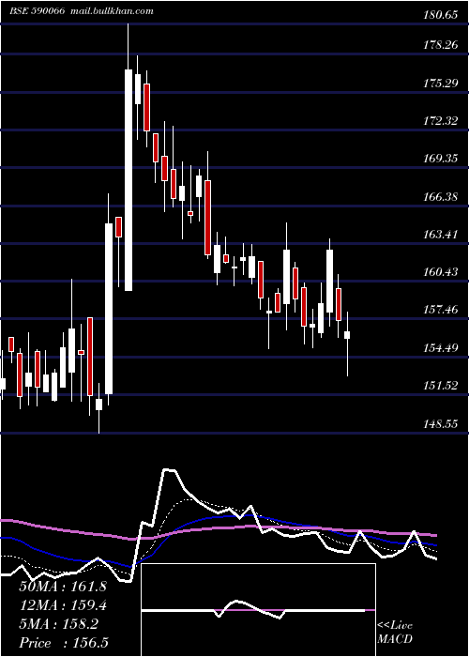Select the 172.32 price level label
This screenshot has width=469, height=657.
(439, 121)
